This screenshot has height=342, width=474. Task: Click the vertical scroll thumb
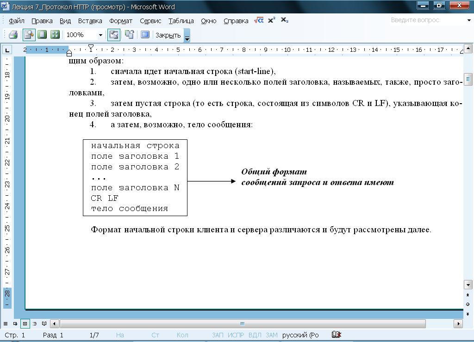[x=468, y=79]
